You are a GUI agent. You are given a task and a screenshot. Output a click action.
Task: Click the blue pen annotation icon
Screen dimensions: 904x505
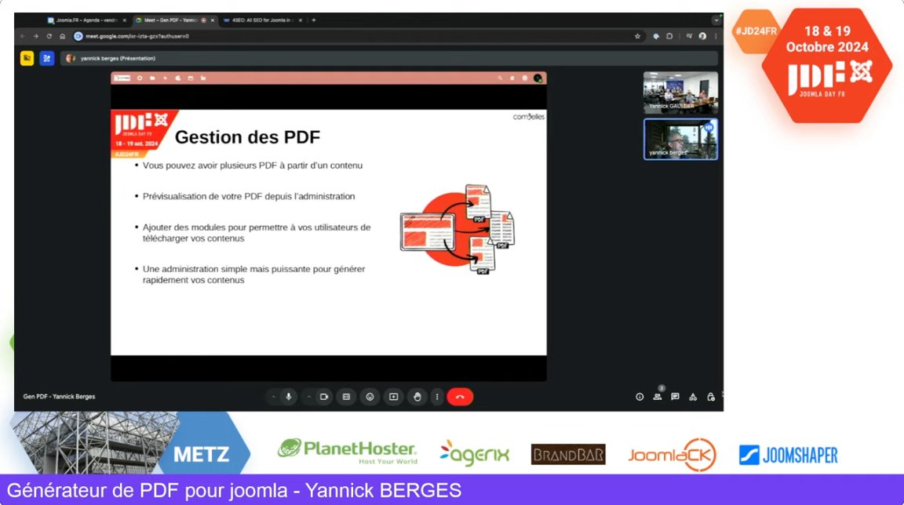click(x=47, y=58)
